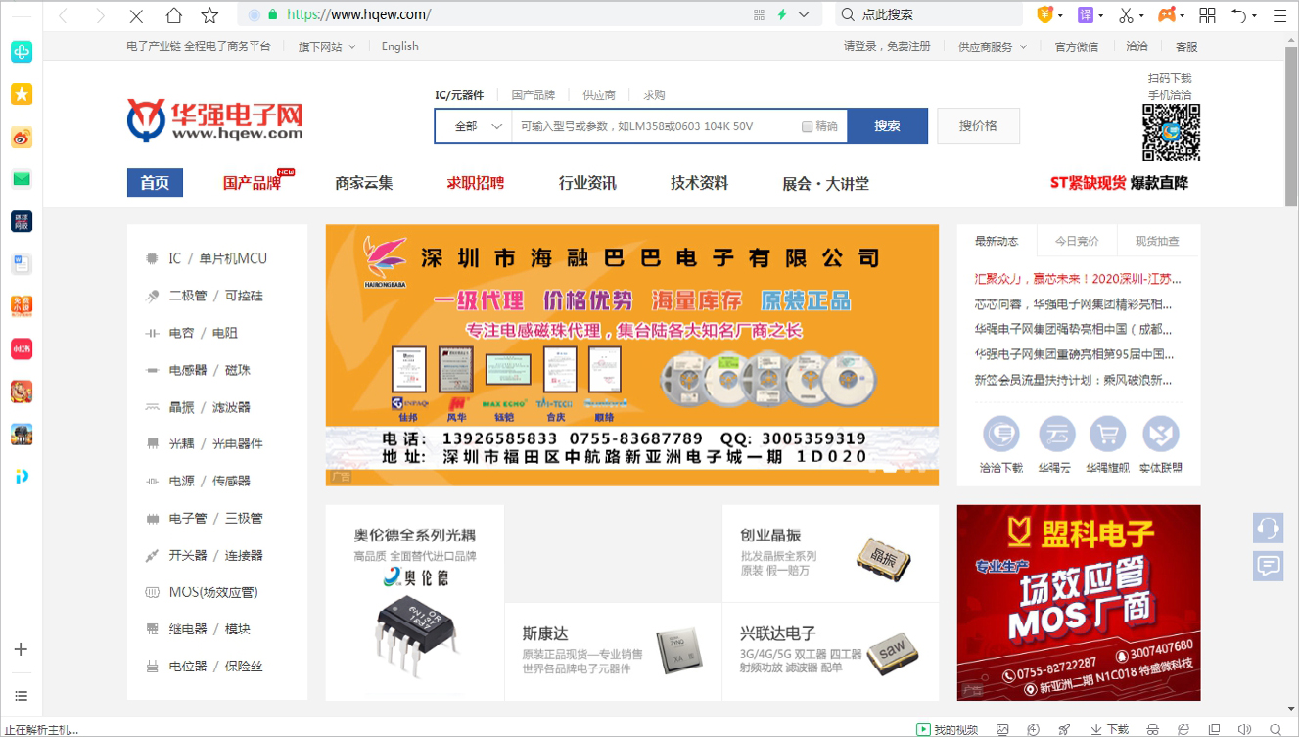The image size is (1299, 737).
Task: Open the feedback chat bubble icon
Action: click(1269, 566)
